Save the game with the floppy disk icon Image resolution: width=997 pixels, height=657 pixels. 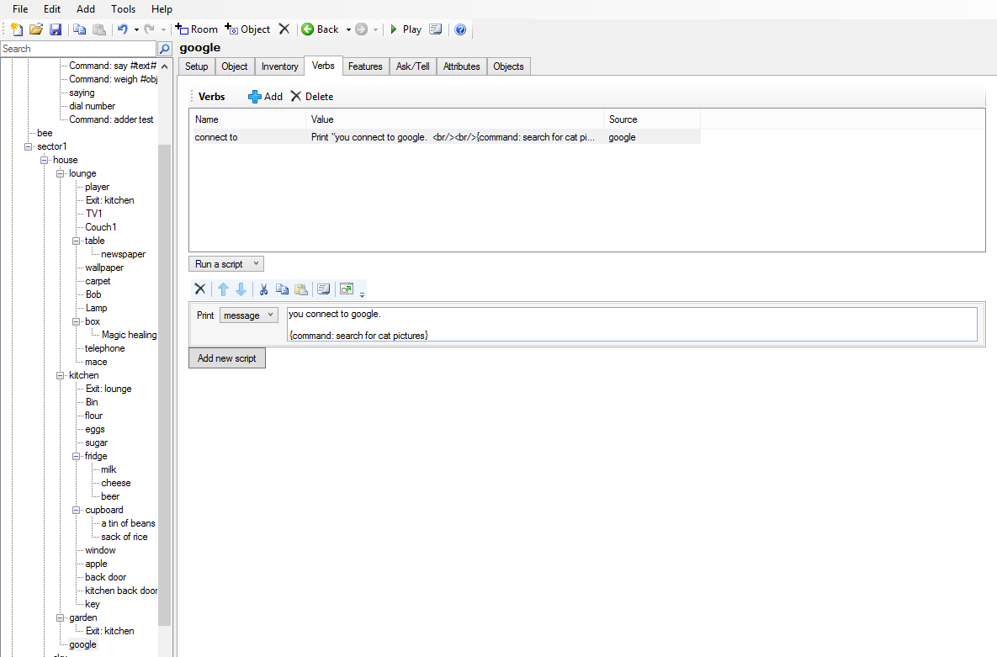(56, 29)
